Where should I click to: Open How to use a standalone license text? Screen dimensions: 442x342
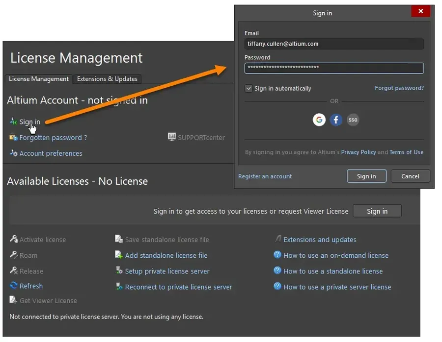tap(333, 271)
